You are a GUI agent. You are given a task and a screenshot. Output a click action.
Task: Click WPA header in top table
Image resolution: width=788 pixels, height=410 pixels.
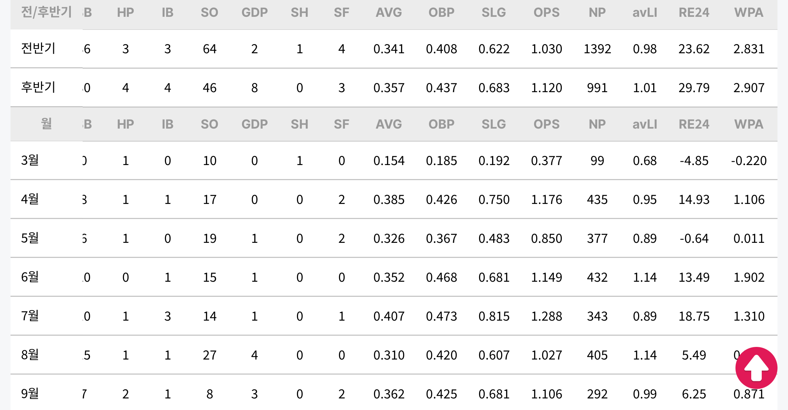point(749,13)
